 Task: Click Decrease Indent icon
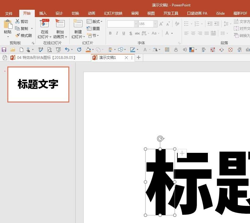point(210,24)
